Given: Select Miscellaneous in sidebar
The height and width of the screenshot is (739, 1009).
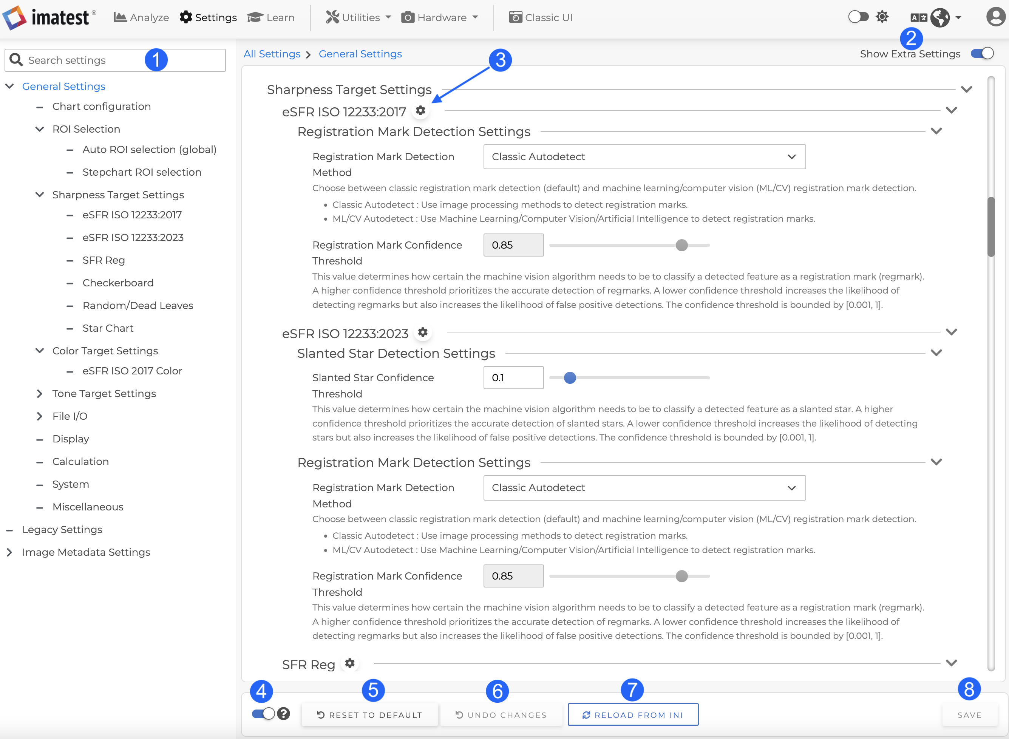Looking at the screenshot, I should pyautogui.click(x=88, y=507).
